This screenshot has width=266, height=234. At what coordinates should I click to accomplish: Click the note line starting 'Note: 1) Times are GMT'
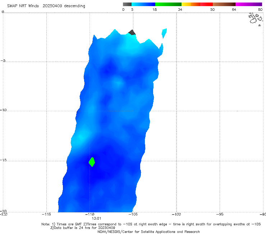pos(151,224)
